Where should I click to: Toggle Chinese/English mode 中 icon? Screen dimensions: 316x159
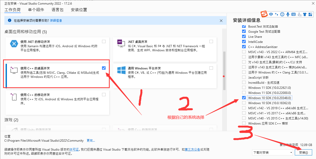pyautogui.click(x=271, y=14)
